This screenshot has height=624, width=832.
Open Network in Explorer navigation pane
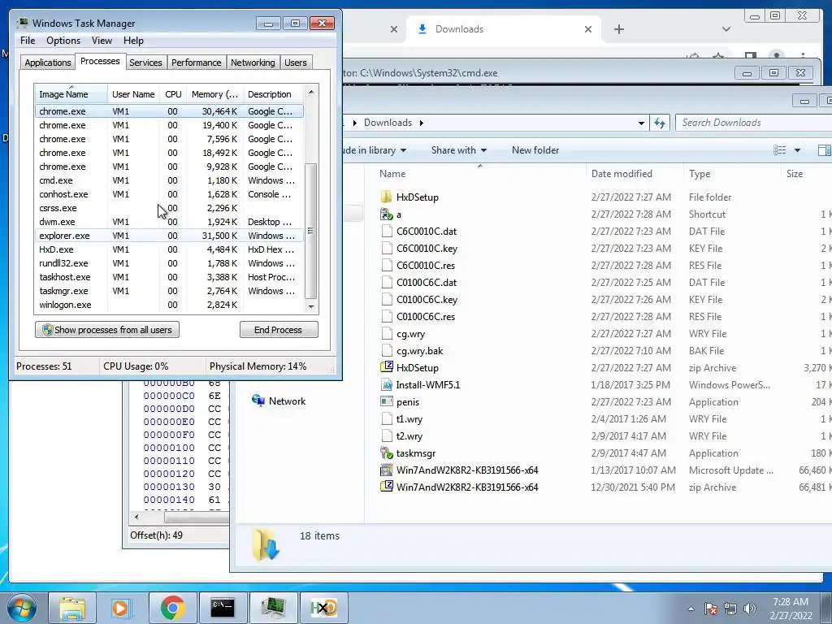click(x=279, y=401)
